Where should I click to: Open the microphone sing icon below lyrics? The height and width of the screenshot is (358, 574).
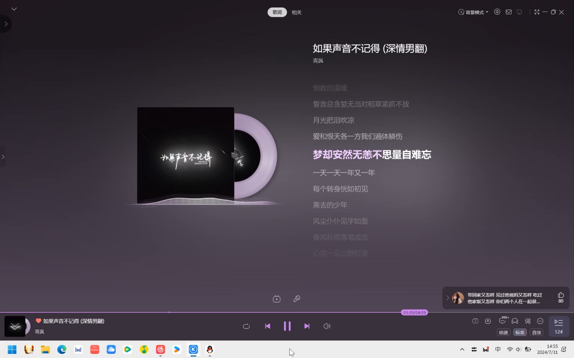(x=297, y=299)
